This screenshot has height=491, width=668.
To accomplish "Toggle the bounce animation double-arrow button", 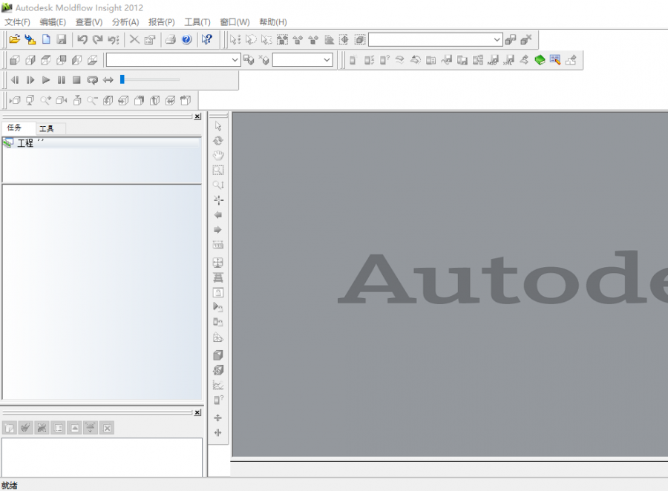I will [x=108, y=80].
